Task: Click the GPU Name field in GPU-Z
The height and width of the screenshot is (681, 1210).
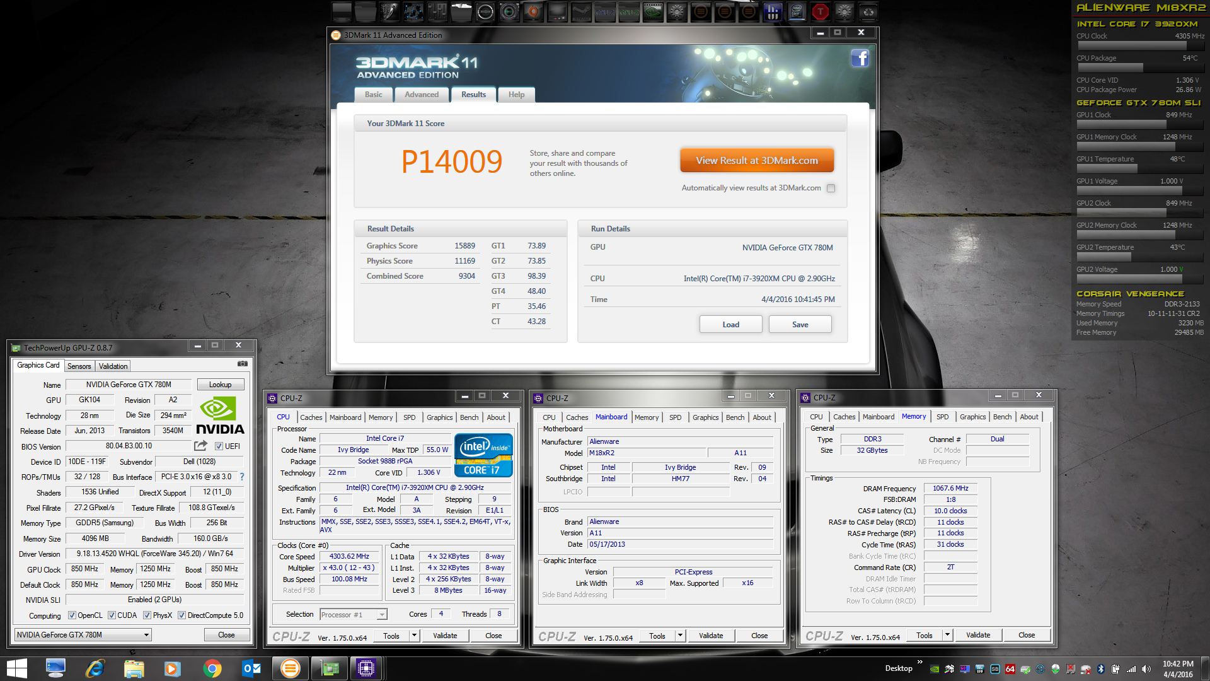Action: pyautogui.click(x=129, y=385)
